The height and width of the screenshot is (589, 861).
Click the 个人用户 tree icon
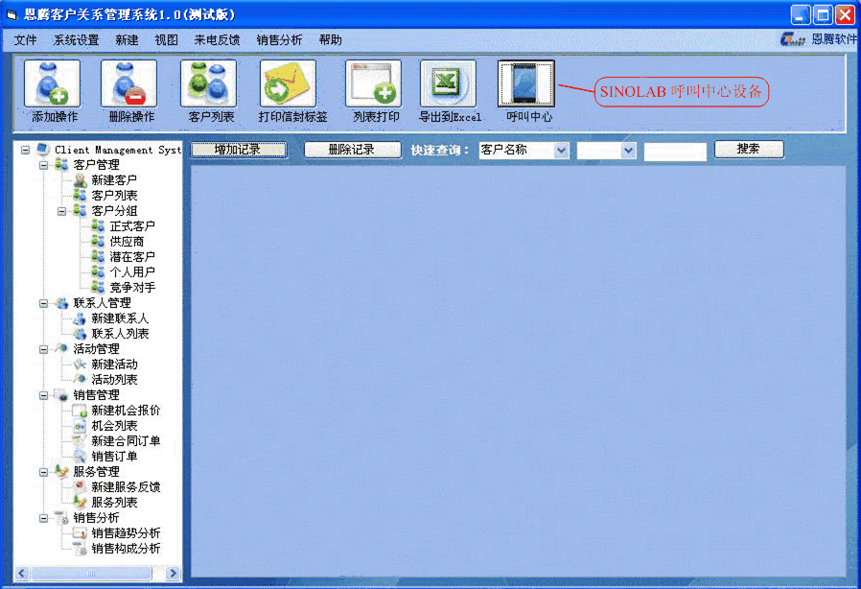tap(99, 272)
